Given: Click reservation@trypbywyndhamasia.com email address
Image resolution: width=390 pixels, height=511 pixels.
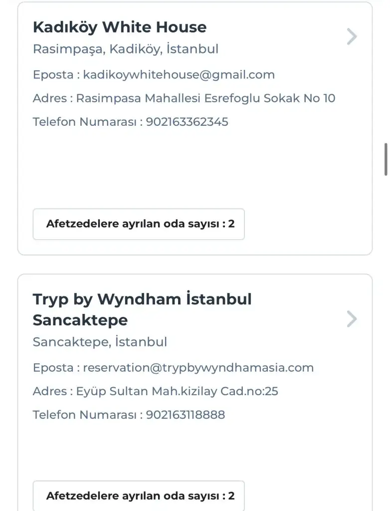Looking at the screenshot, I should (x=198, y=368).
